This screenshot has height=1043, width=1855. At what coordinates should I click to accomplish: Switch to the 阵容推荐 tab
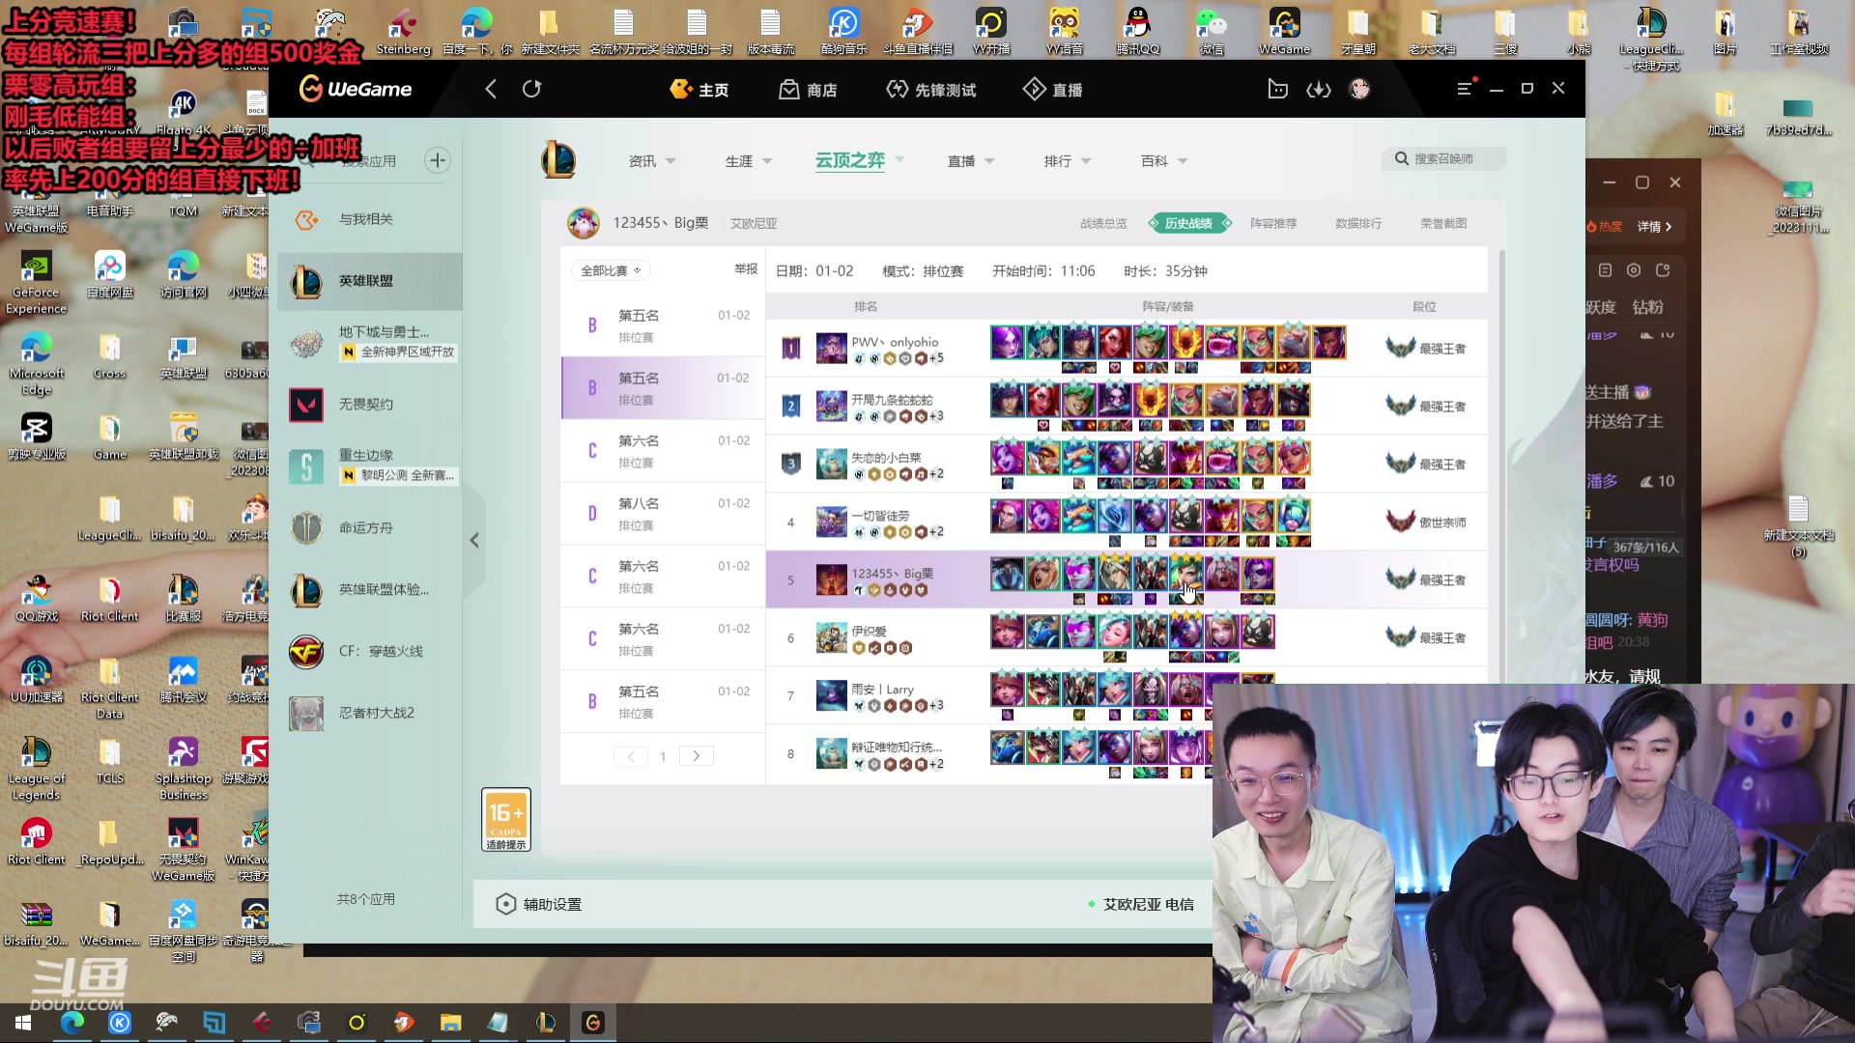(1272, 223)
